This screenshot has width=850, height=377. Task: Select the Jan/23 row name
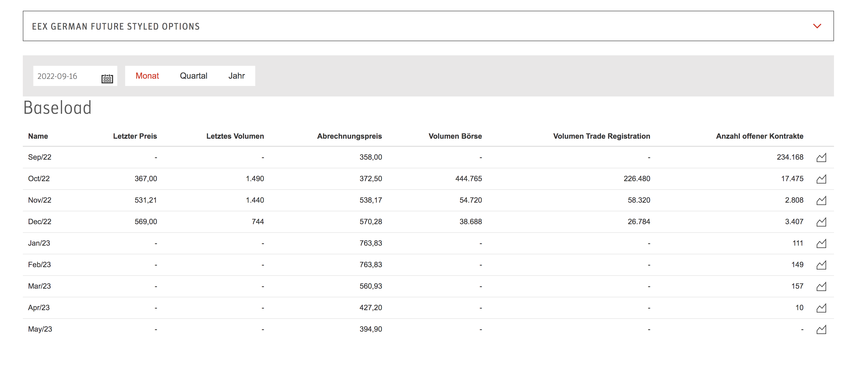(39, 243)
